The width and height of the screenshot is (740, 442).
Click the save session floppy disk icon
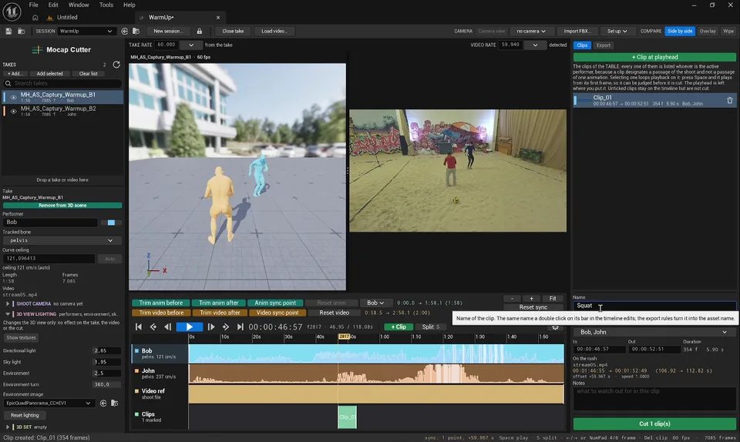click(x=8, y=31)
